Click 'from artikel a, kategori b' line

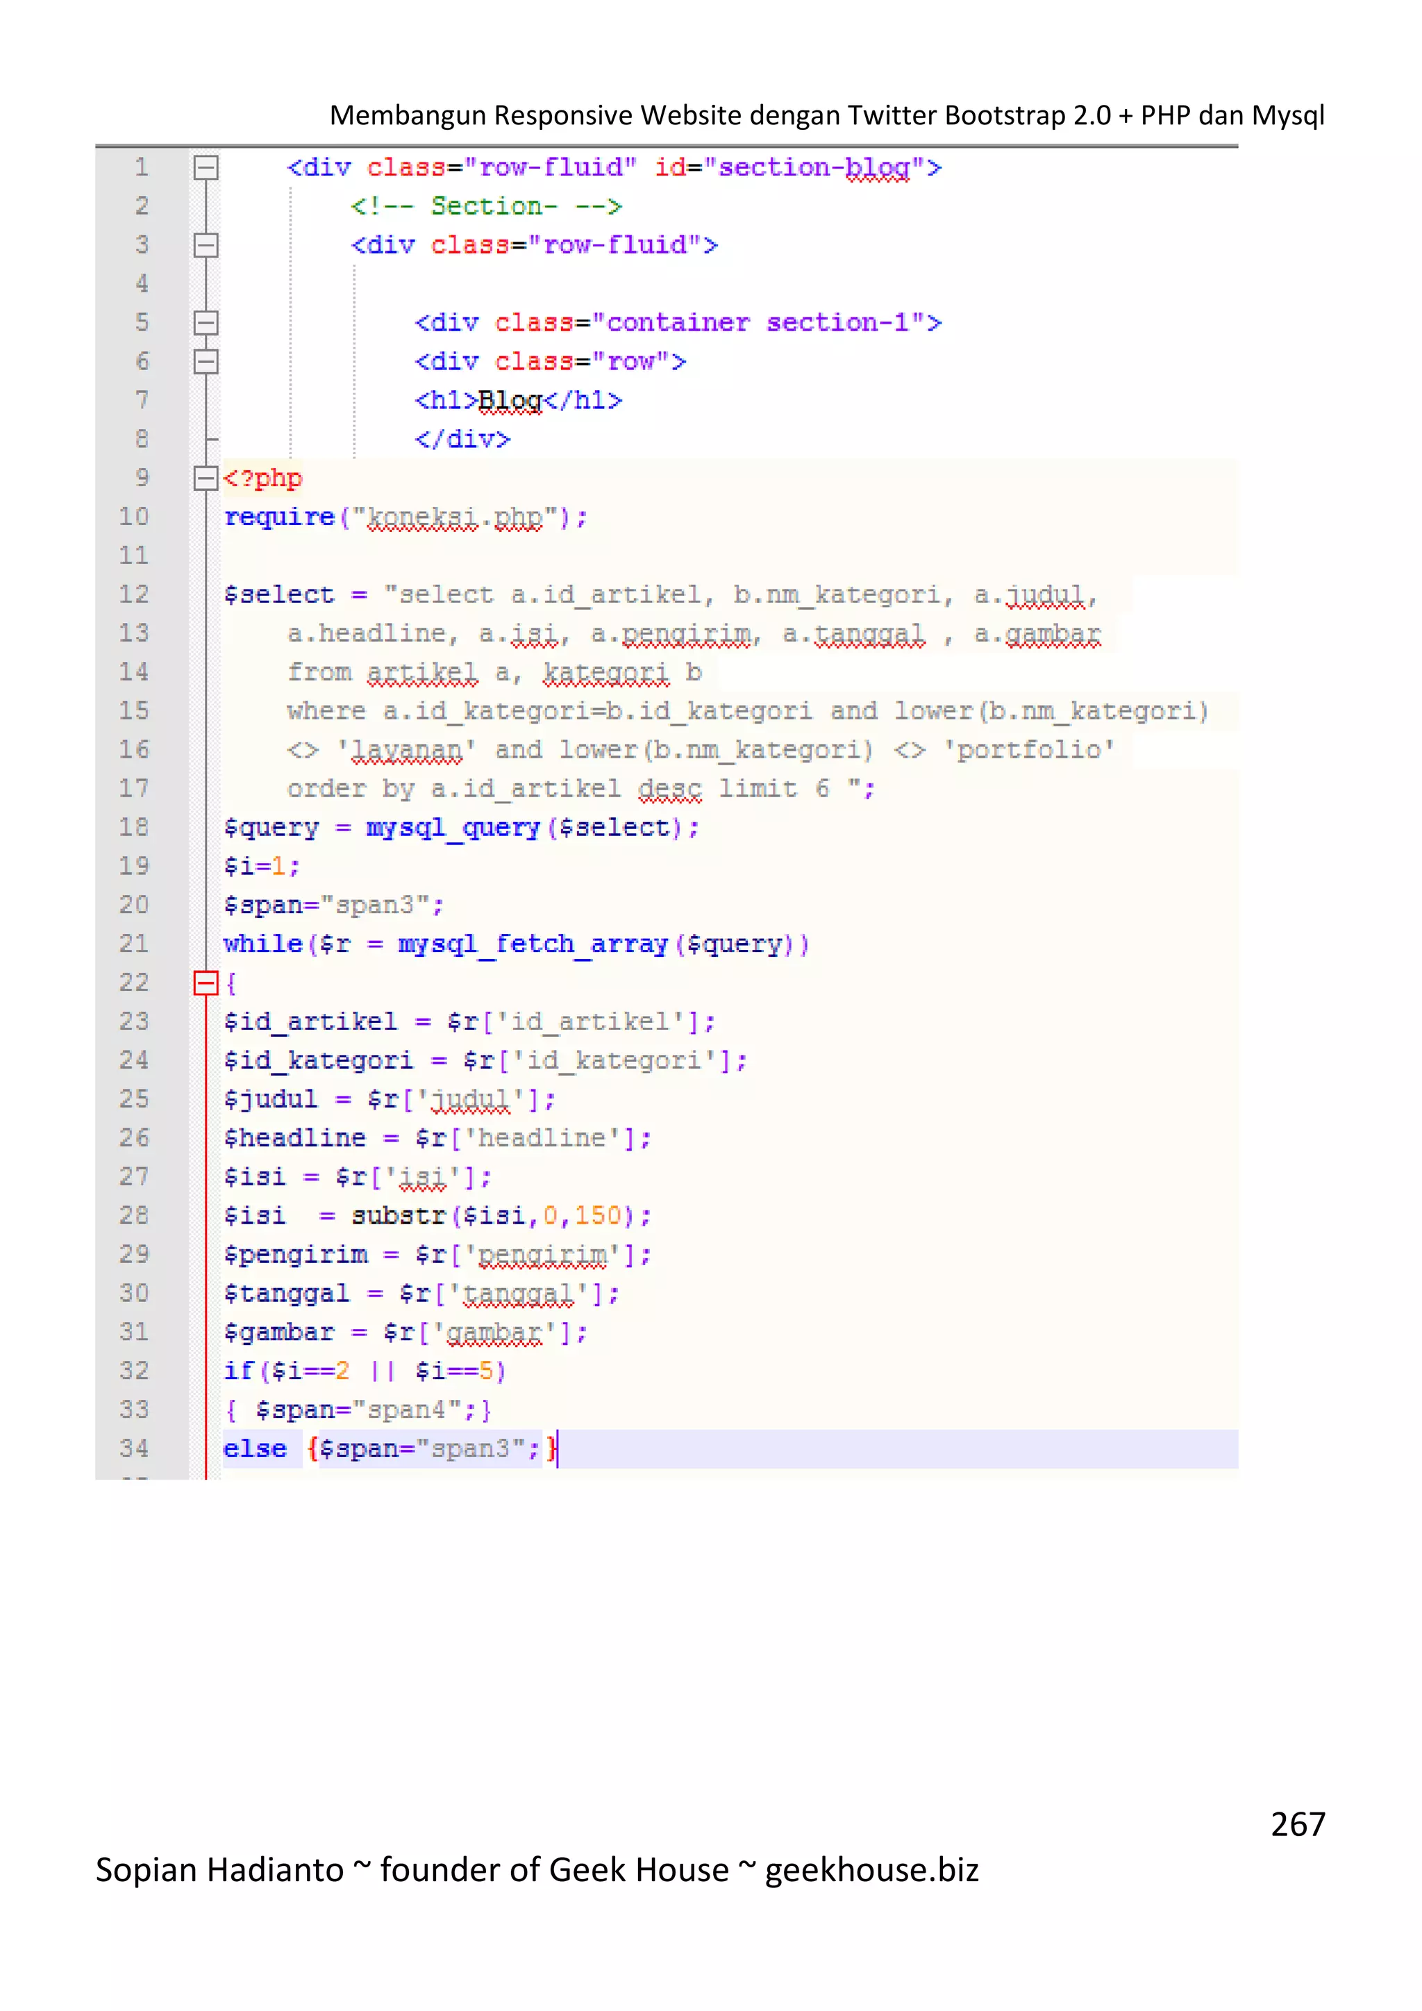(495, 673)
